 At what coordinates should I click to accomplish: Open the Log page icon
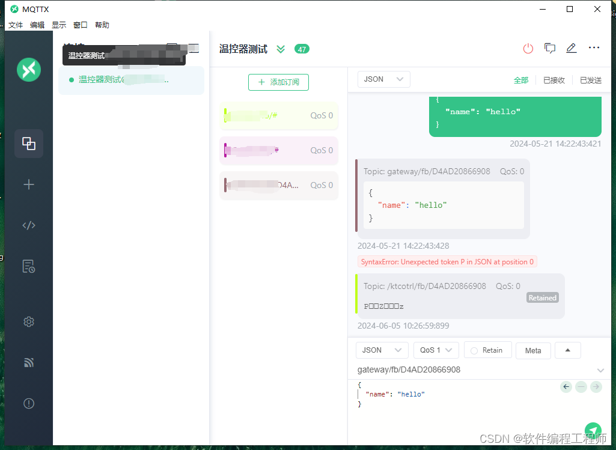29,266
